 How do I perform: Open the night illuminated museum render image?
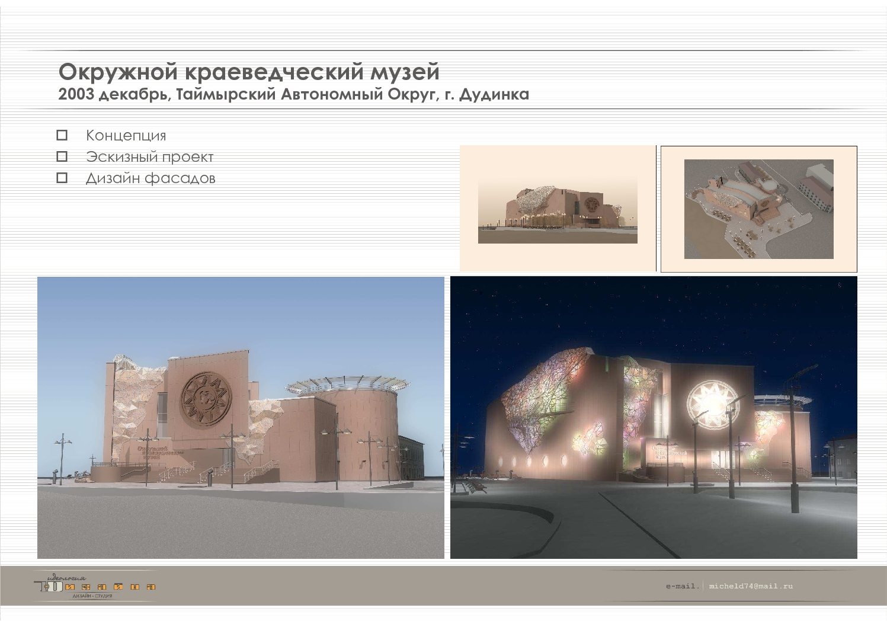pos(654,418)
